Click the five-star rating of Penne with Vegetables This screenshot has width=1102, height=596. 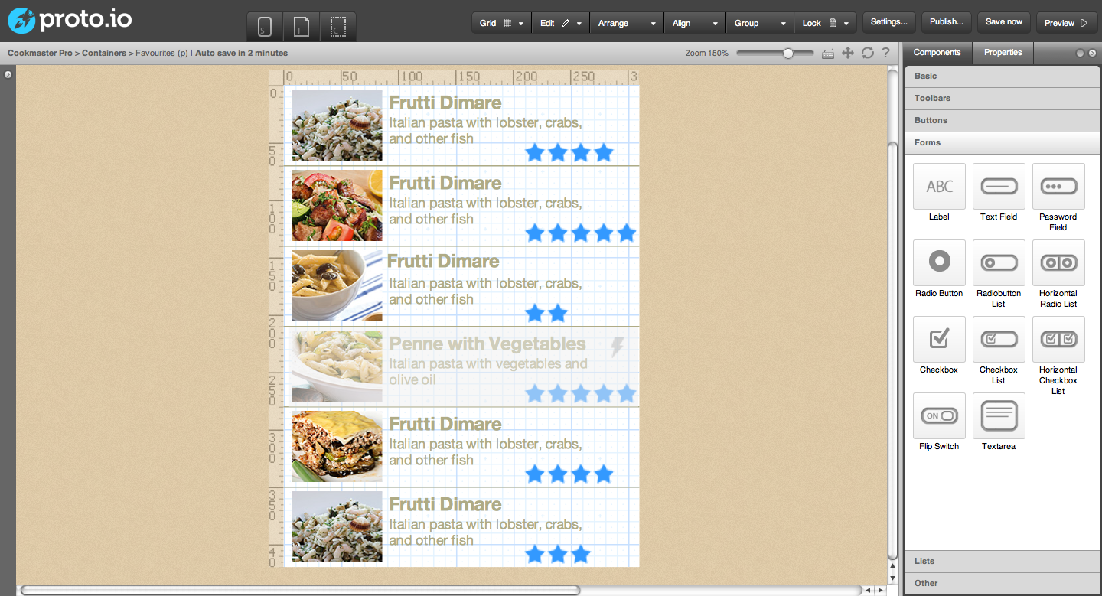point(581,394)
